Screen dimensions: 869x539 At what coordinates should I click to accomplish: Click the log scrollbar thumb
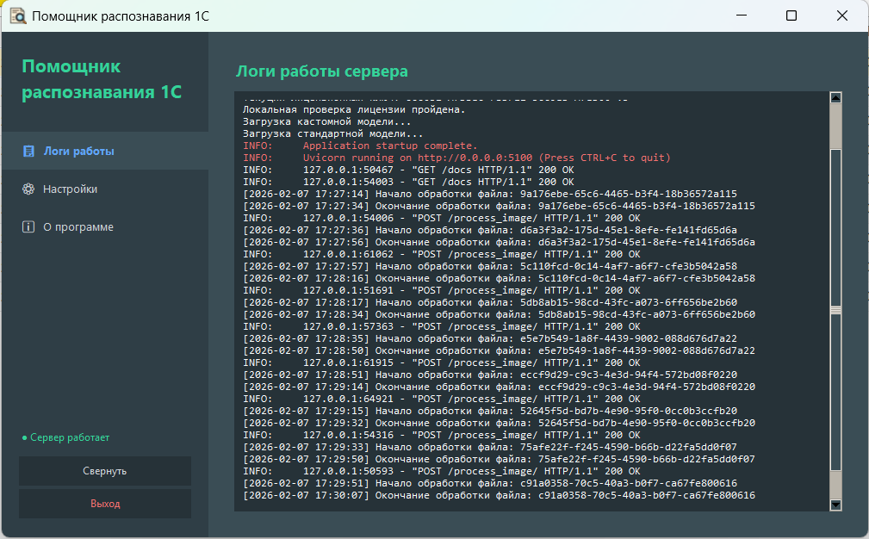(x=835, y=310)
